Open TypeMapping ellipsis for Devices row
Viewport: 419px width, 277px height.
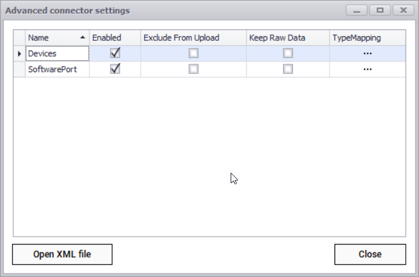point(367,54)
